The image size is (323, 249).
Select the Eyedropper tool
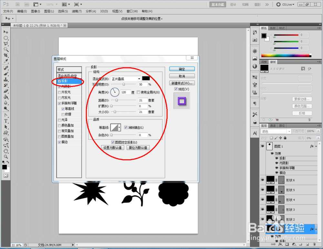pyautogui.click(x=6, y=61)
